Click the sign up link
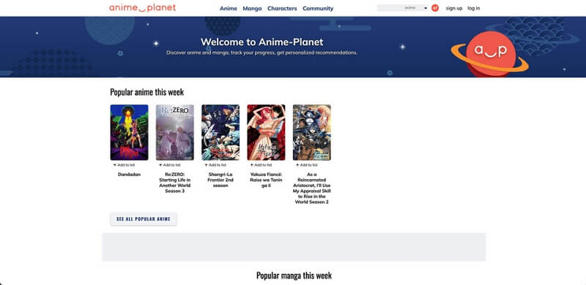Screen dimensions: 586x285 tap(454, 8)
